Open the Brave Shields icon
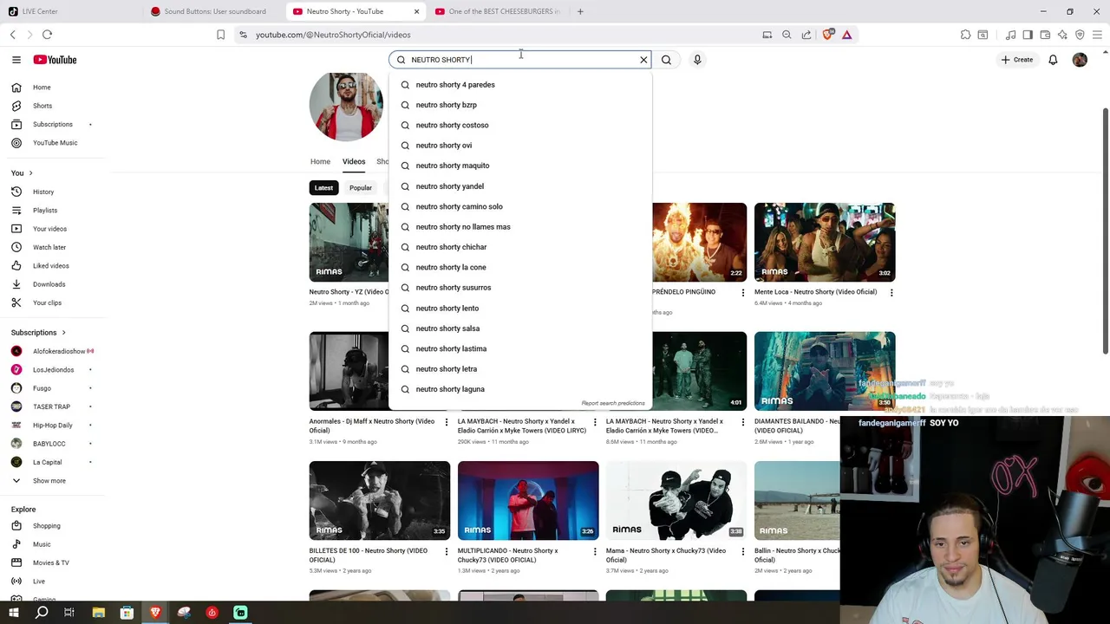1110x624 pixels. (828, 35)
